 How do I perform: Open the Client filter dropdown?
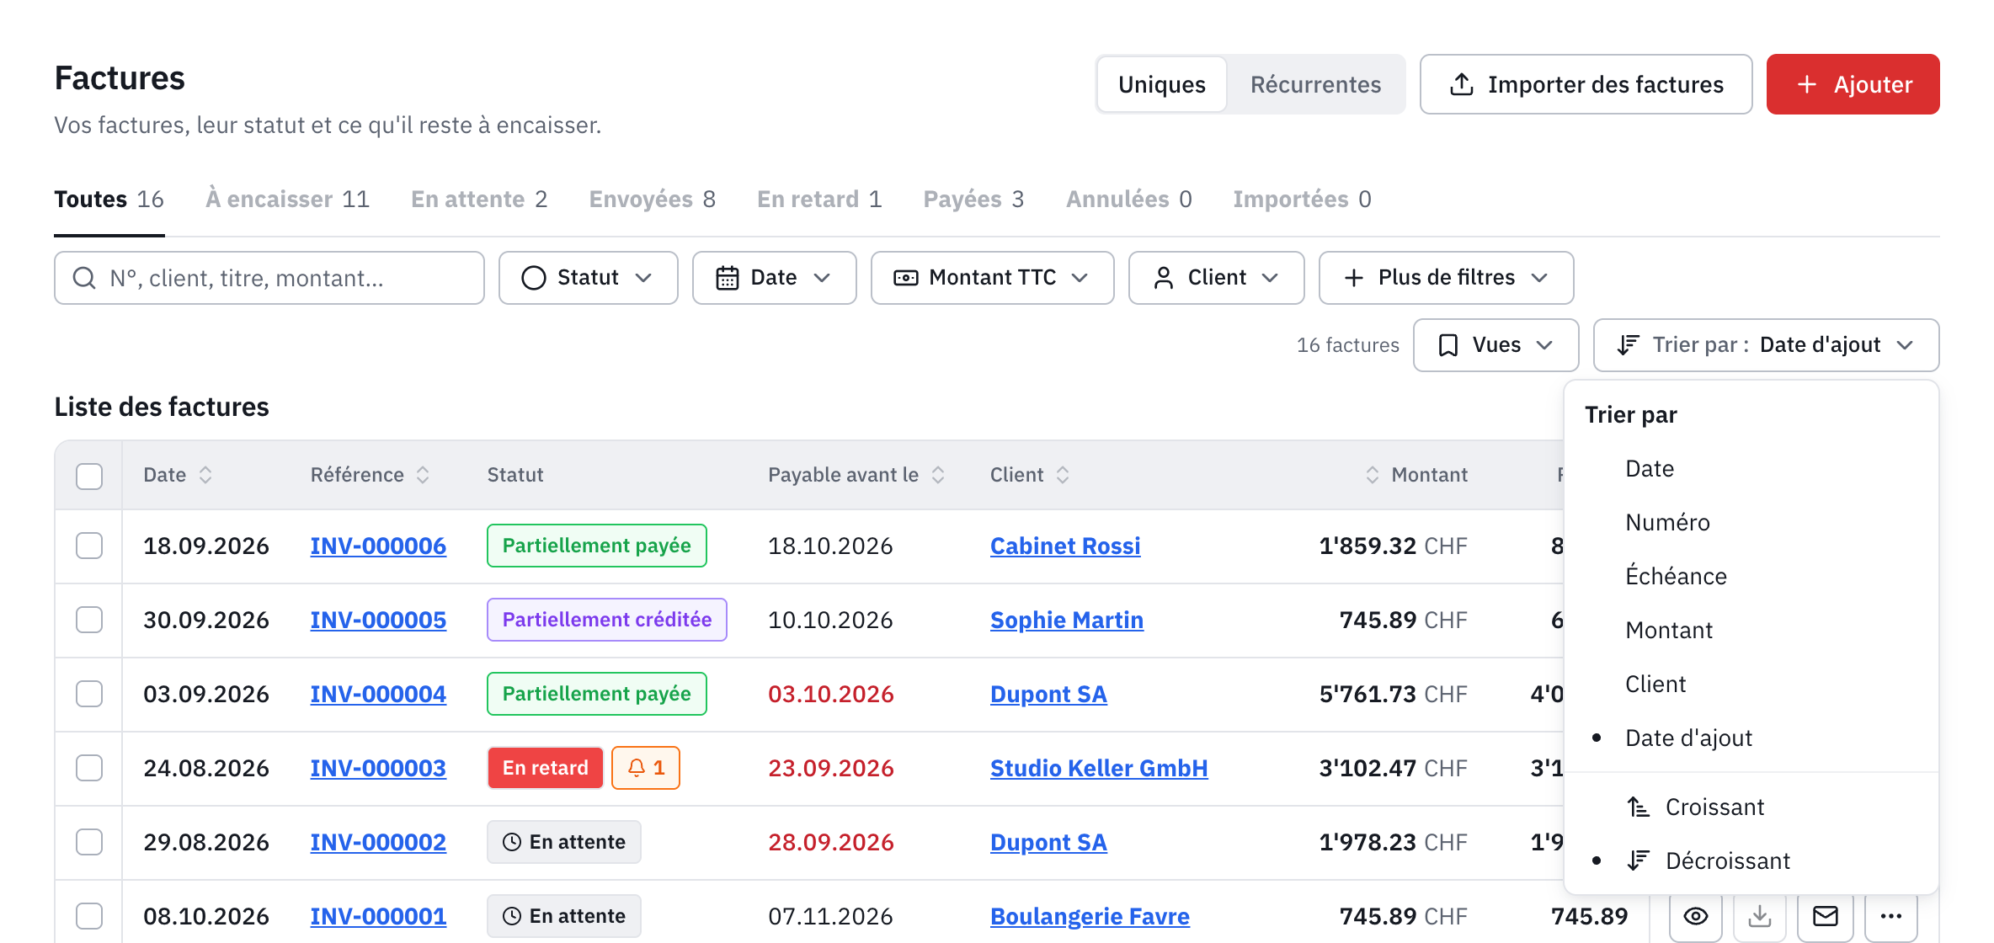[x=1216, y=278]
